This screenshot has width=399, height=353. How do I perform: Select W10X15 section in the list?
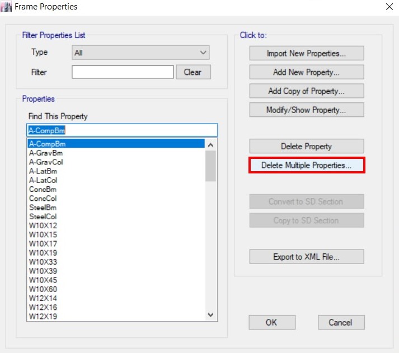116,235
